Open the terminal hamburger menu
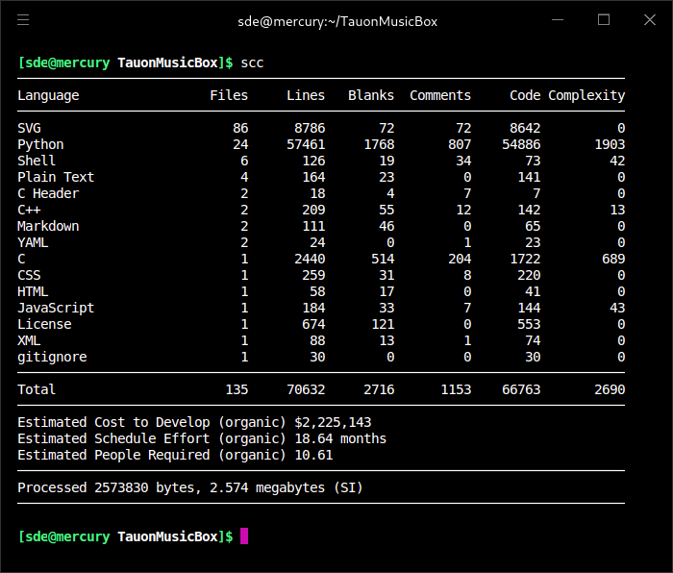The height and width of the screenshot is (573, 673). click(23, 20)
